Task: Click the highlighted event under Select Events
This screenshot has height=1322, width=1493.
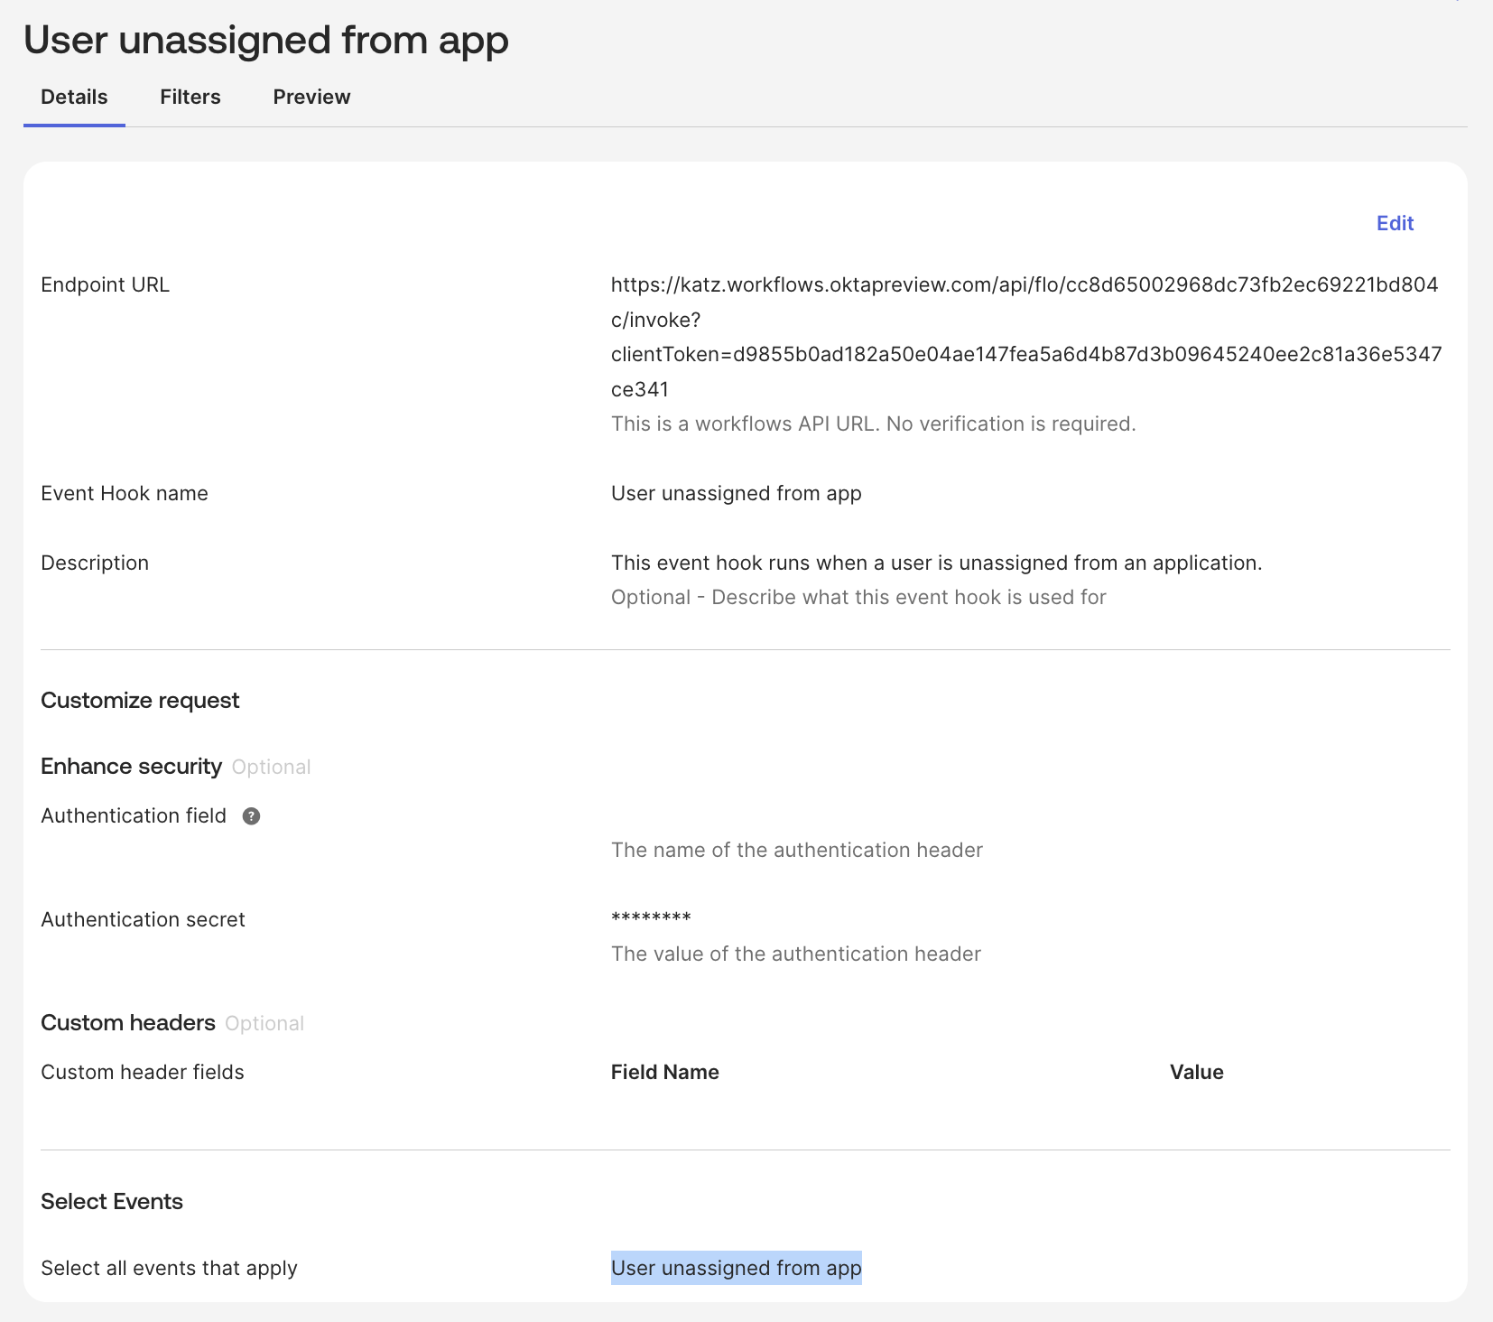Action: tap(736, 1268)
